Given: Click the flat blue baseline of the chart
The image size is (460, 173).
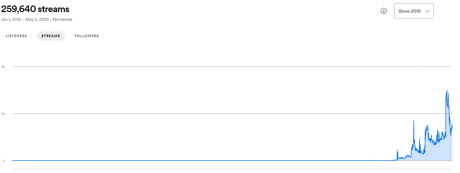Looking at the screenshot, I should tap(173, 160).
